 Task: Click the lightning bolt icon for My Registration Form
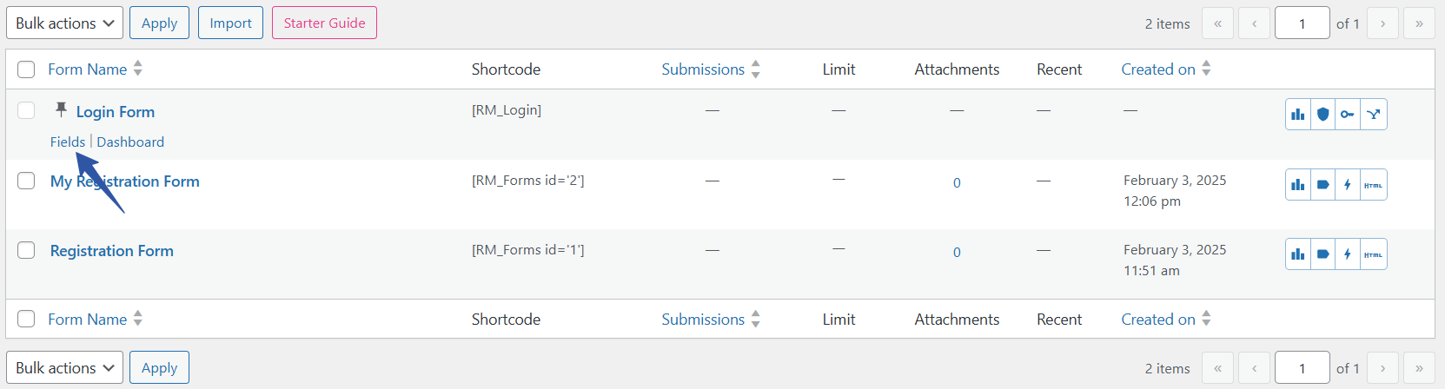1348,185
